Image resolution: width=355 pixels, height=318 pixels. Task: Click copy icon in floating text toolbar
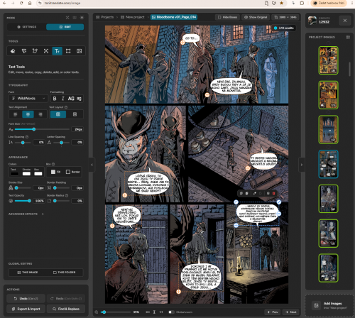[x=241, y=193]
